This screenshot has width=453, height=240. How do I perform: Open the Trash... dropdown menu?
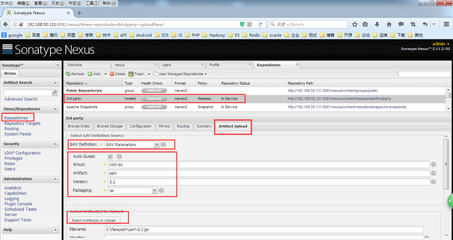click(x=139, y=74)
